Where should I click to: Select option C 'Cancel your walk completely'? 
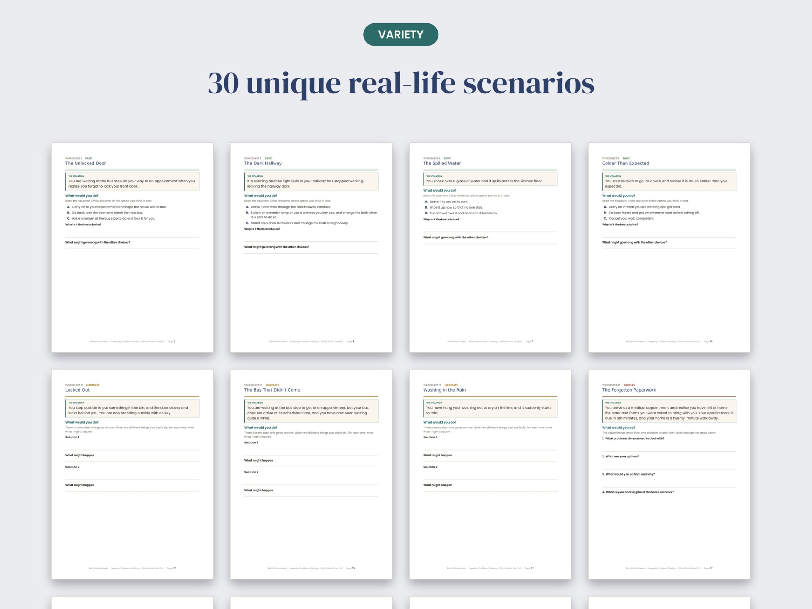pyautogui.click(x=628, y=218)
